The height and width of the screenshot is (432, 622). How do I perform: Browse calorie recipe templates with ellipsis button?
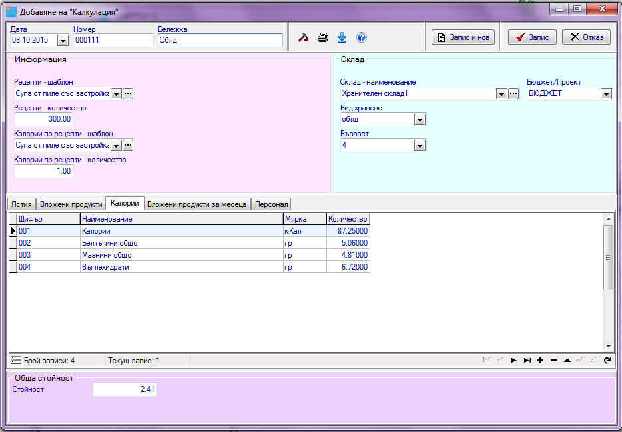128,146
